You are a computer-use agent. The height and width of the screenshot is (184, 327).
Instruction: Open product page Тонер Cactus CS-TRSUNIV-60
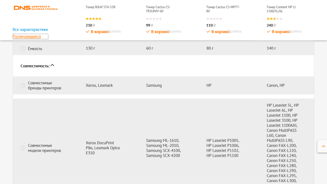158,9
